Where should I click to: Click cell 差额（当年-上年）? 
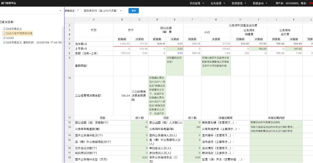[94, 53]
